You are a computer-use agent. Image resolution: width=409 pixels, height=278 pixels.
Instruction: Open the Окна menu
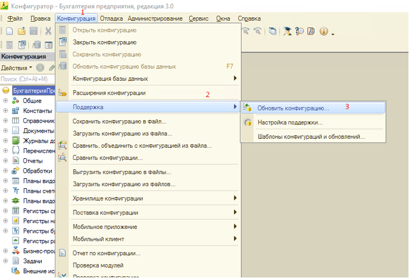click(x=223, y=18)
